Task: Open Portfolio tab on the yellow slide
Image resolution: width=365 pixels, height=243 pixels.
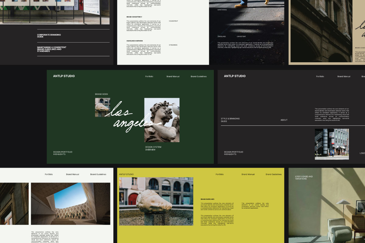Action: tap(220, 174)
